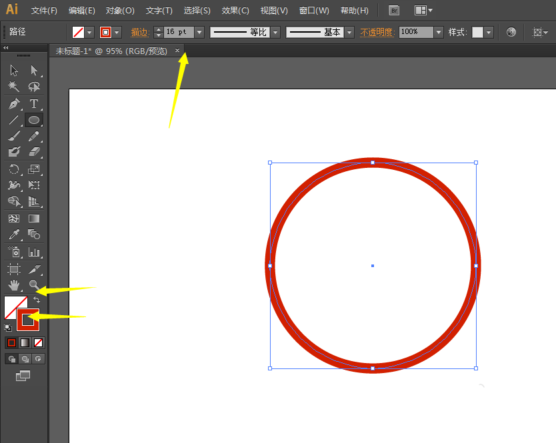Click the red Stroke swatch in toolbox

pos(28,320)
